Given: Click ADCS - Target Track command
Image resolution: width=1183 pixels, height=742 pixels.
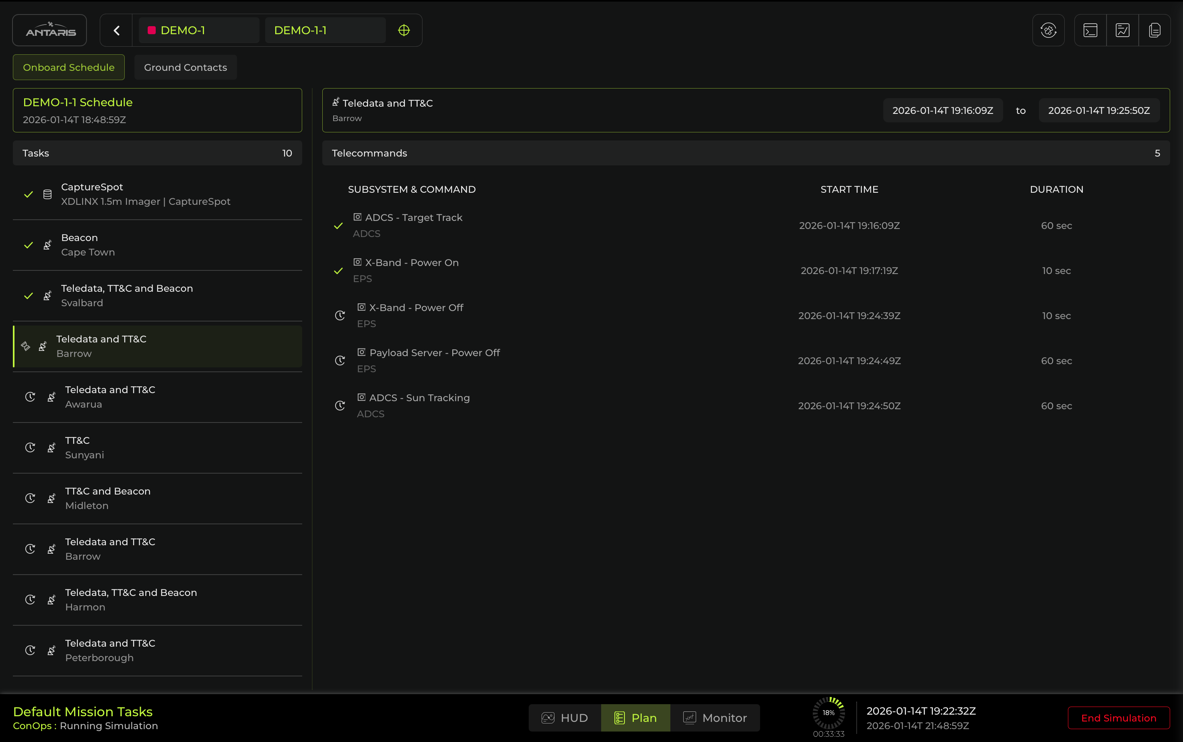Looking at the screenshot, I should pyautogui.click(x=414, y=217).
